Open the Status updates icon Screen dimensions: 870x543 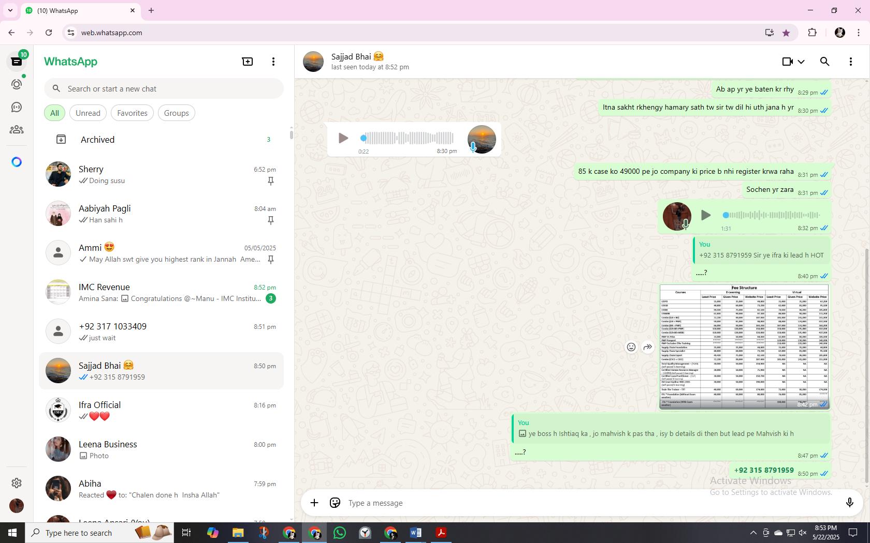pos(17,84)
